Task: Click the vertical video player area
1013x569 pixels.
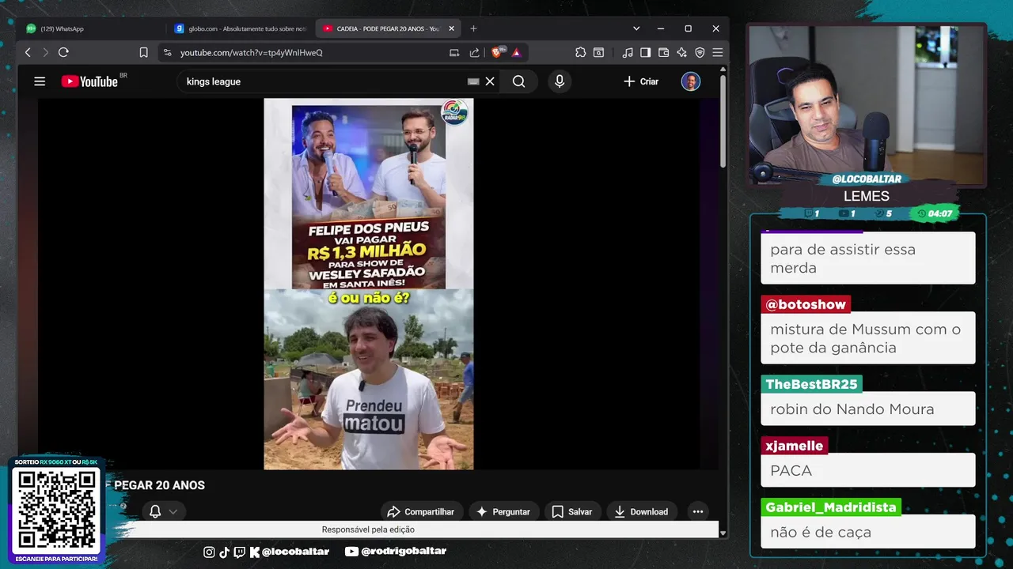Action: 369,284
